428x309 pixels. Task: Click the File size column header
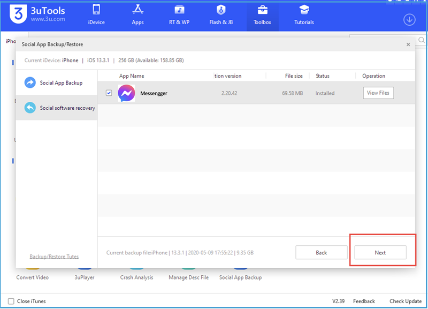[294, 76]
